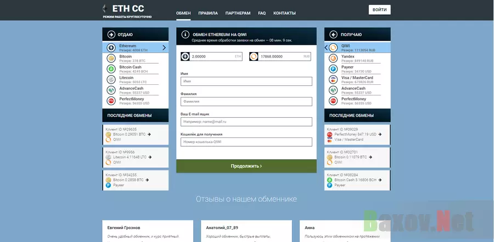Viewport: 494px width, 242px height.
Task: Click the E-mail field with name@mail.ru placeholder
Action: click(x=246, y=122)
